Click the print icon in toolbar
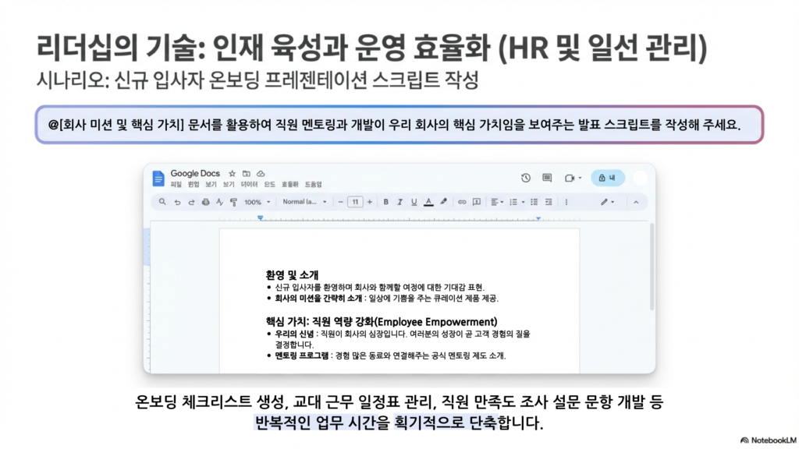The height and width of the screenshot is (449, 799). pos(205,202)
